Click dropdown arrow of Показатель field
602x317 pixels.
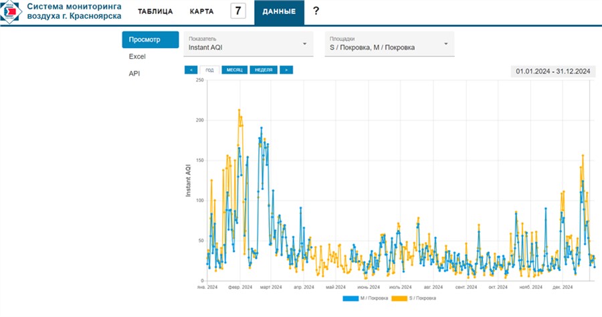click(304, 44)
